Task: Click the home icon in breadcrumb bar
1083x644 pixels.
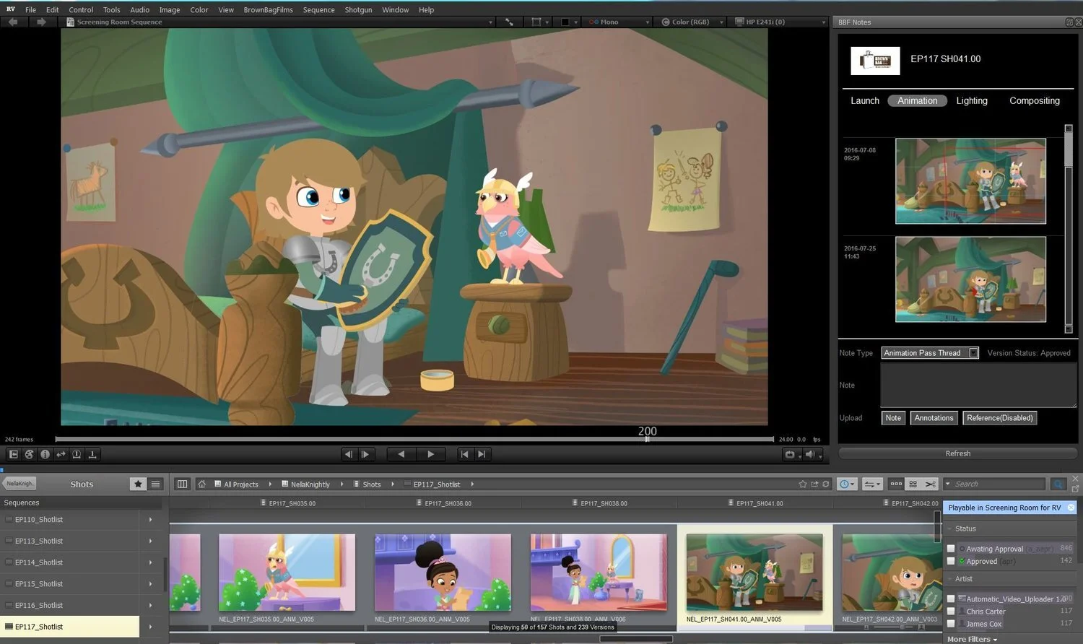Action: [202, 484]
